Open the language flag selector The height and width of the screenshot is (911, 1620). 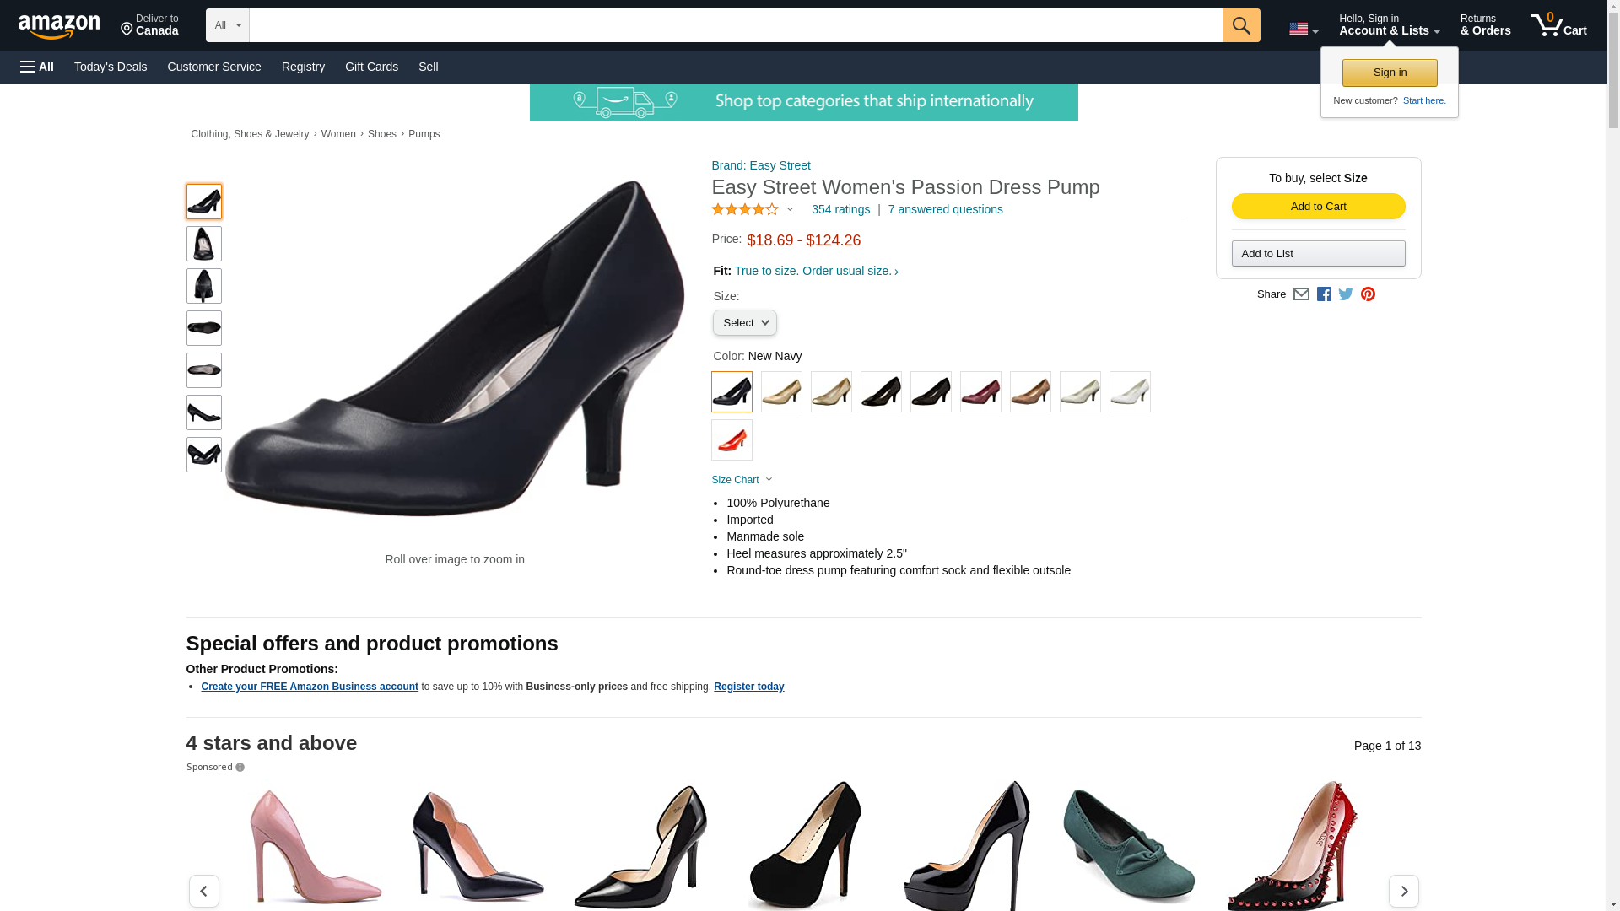pyautogui.click(x=1303, y=30)
